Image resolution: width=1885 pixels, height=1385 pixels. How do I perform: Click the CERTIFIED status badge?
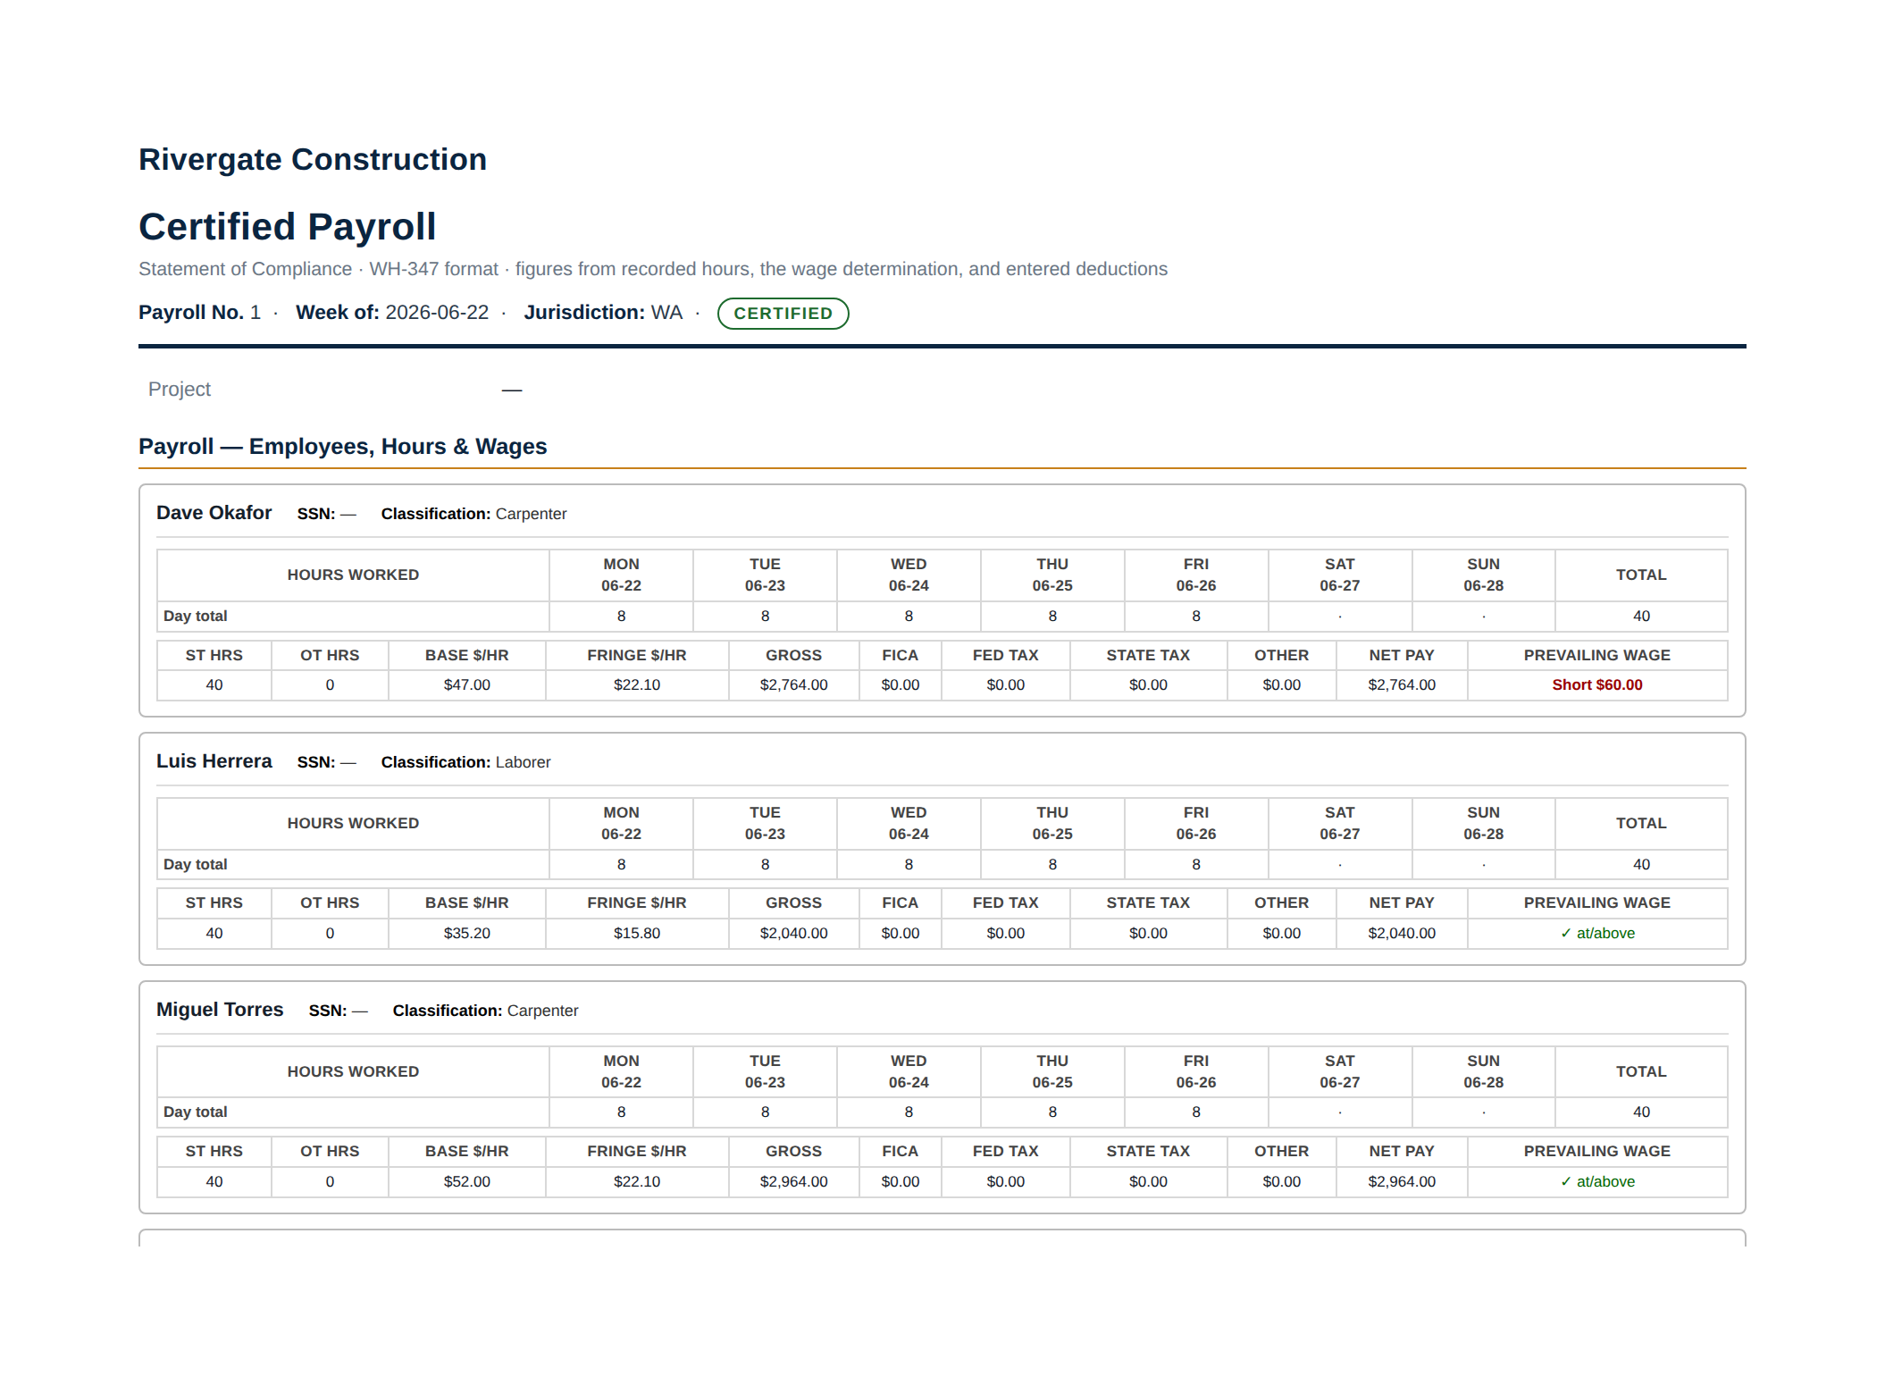click(x=783, y=314)
